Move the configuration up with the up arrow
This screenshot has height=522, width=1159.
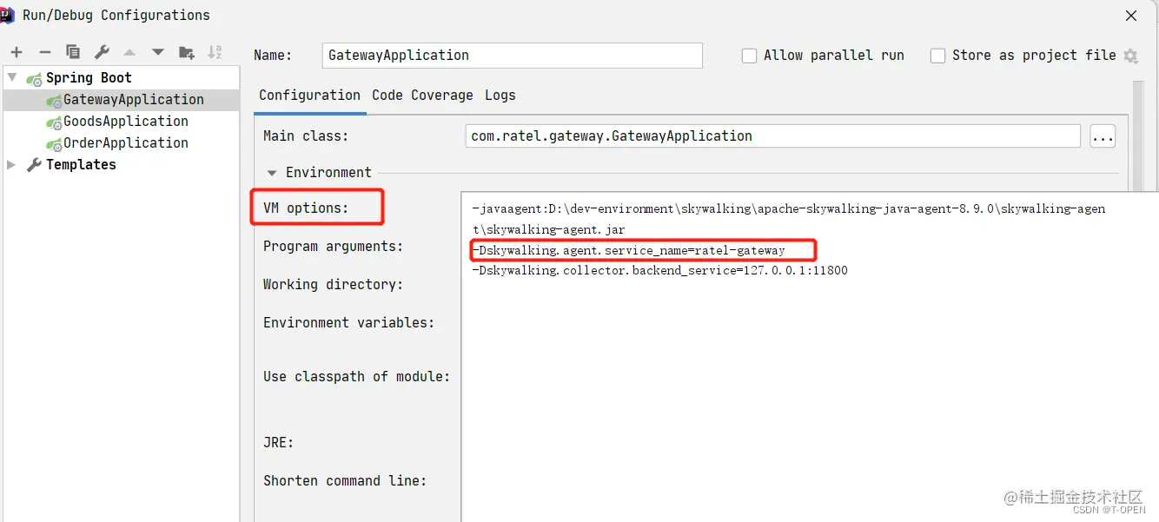[x=129, y=52]
